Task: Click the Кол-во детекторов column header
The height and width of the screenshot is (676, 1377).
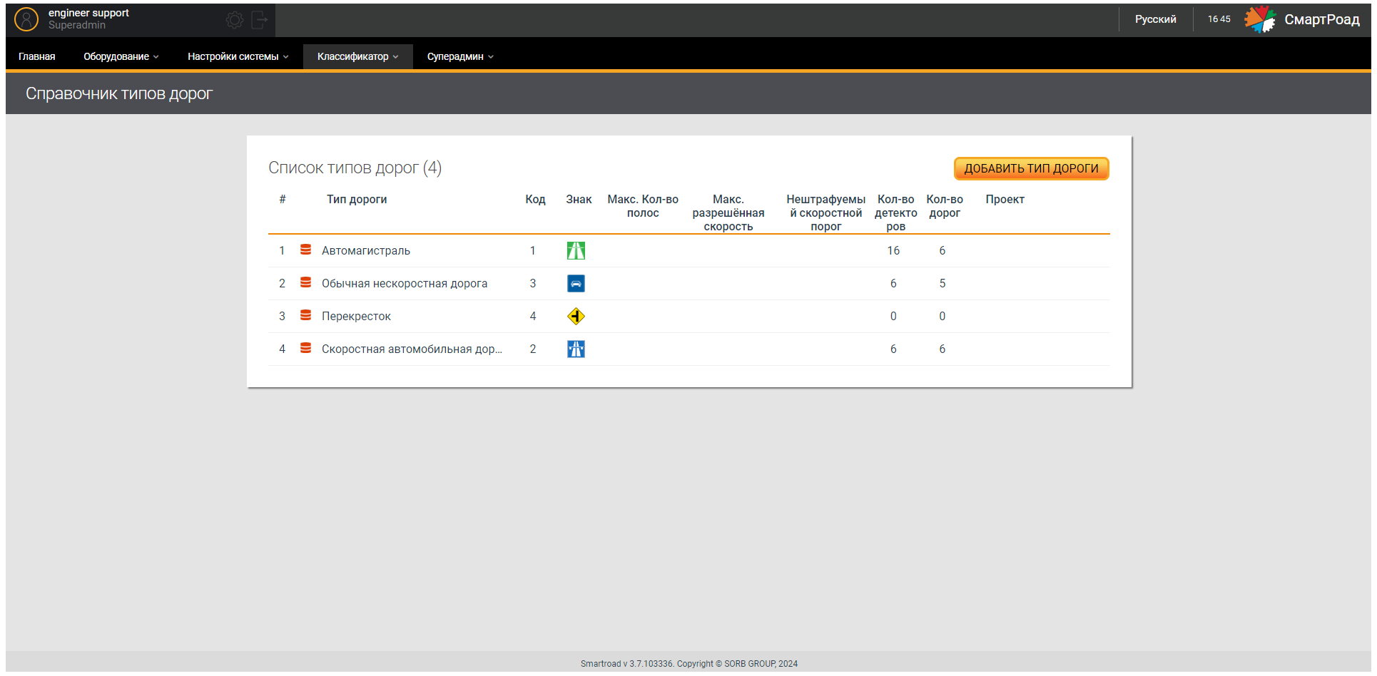Action: (x=896, y=212)
